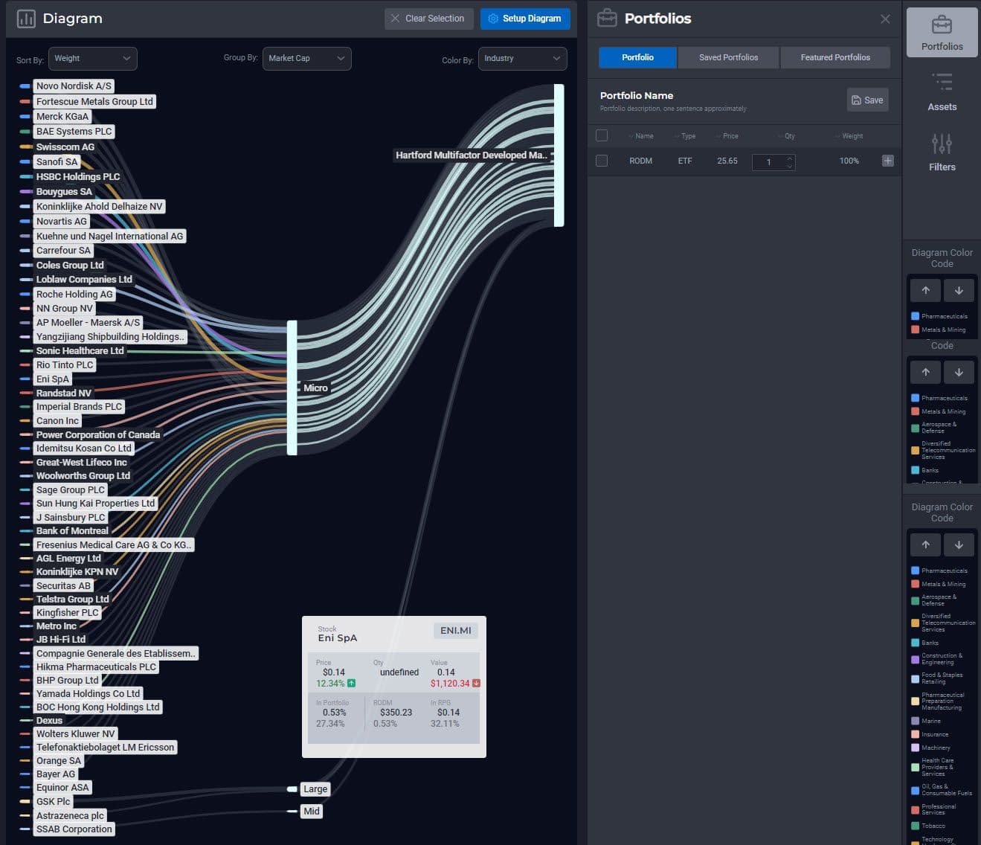This screenshot has width=981, height=845.
Task: Click color marker beside Swisscom AG
Action: pyautogui.click(x=25, y=147)
